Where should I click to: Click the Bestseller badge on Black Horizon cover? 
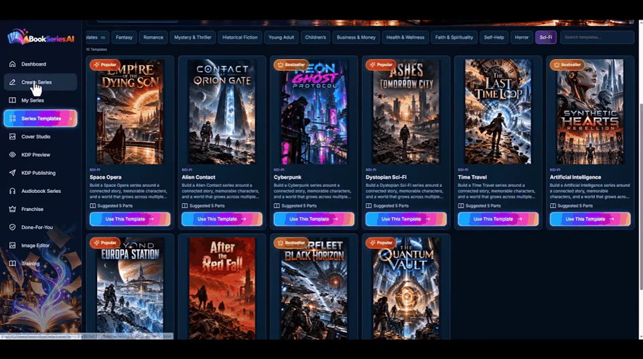pos(291,242)
